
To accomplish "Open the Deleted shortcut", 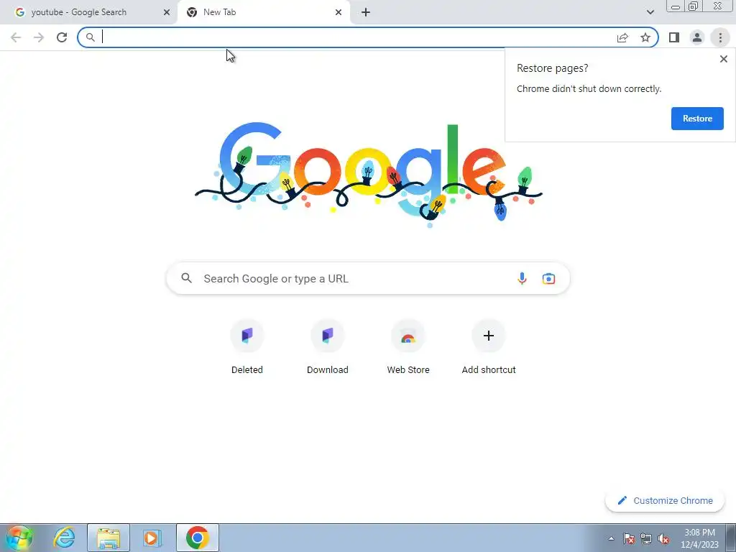I will [x=247, y=347].
